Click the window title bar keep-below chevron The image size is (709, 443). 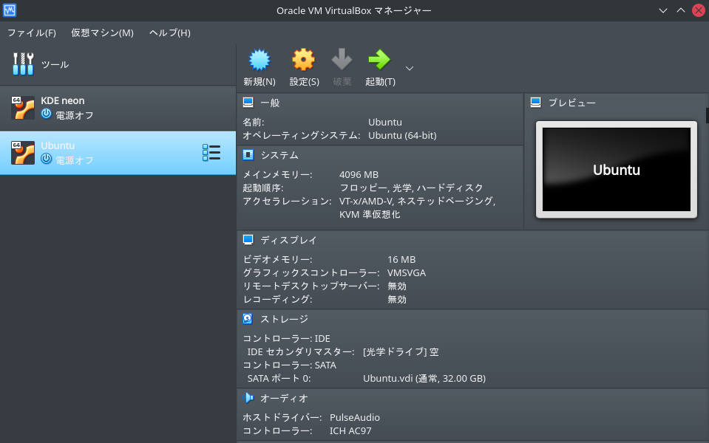point(663,10)
